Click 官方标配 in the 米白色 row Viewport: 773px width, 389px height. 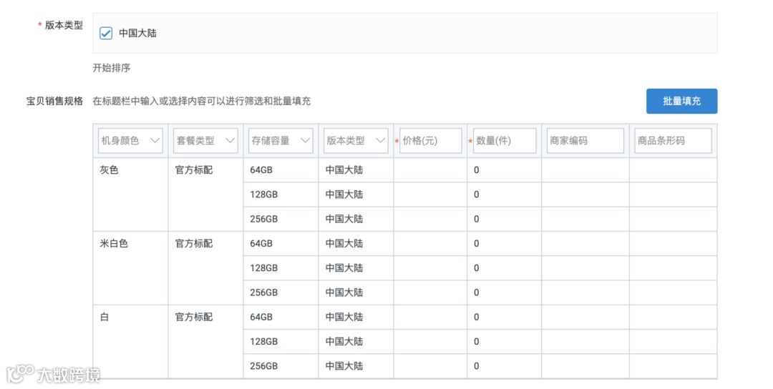pyautogui.click(x=194, y=244)
